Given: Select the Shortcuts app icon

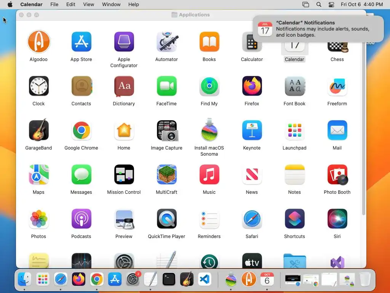Looking at the screenshot, I should (x=295, y=219).
